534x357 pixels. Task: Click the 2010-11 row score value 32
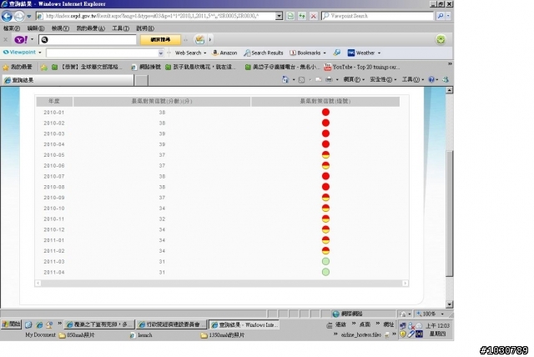point(162,219)
